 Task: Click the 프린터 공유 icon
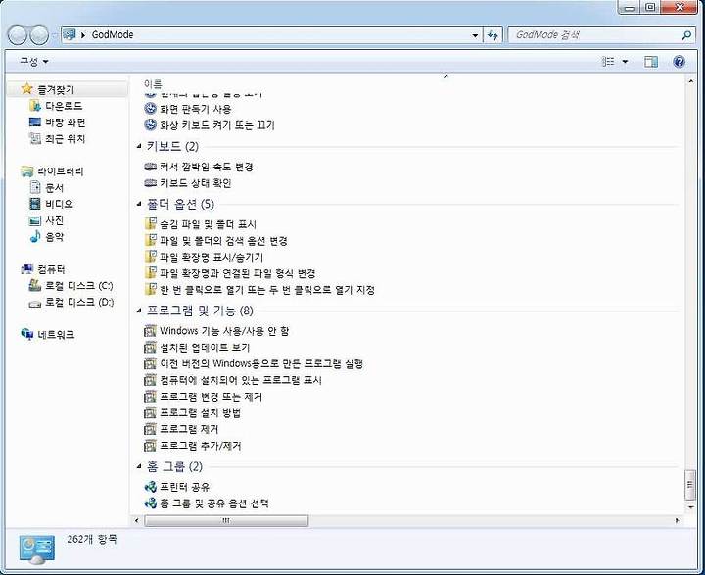click(150, 487)
